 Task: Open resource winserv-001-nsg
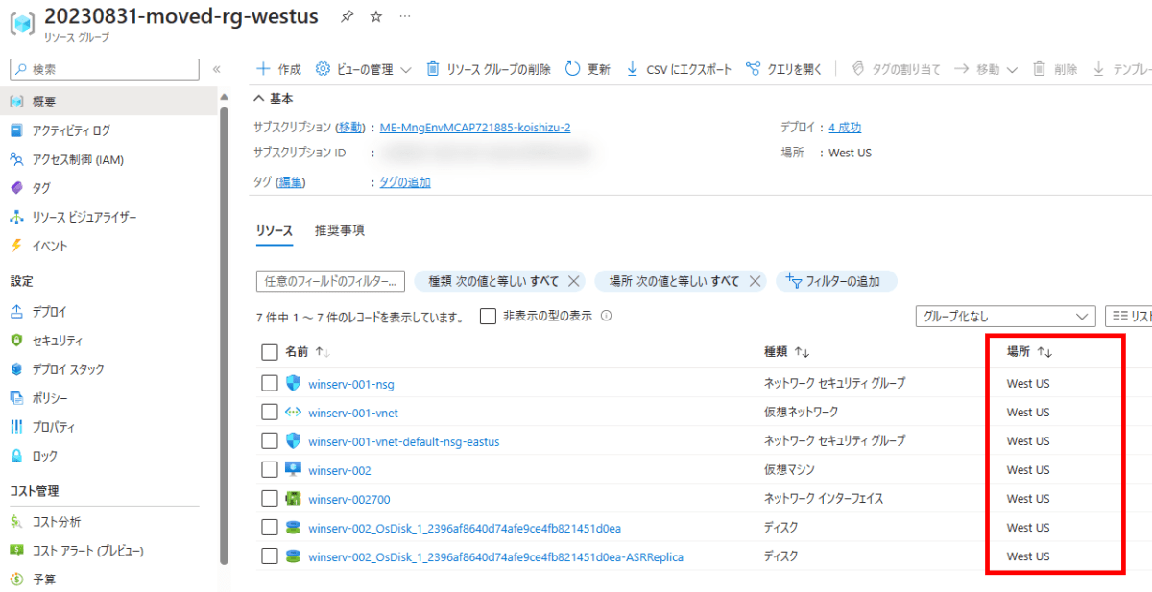tap(351, 384)
